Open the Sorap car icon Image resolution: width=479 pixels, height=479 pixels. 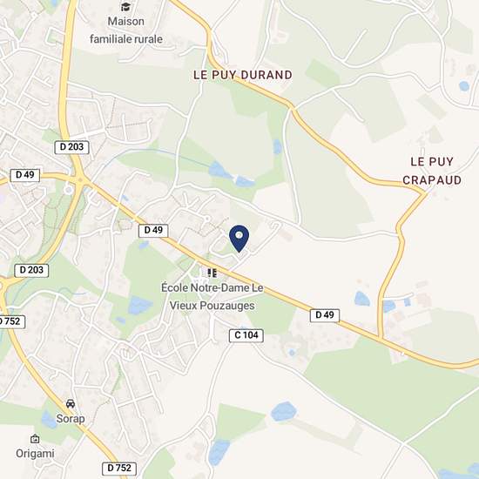pyautogui.click(x=71, y=403)
